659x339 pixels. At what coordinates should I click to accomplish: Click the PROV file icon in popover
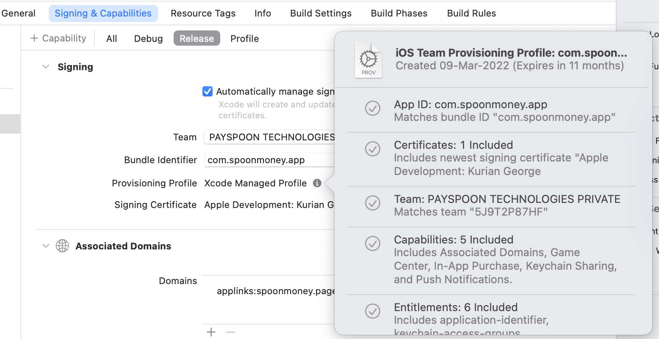368,60
